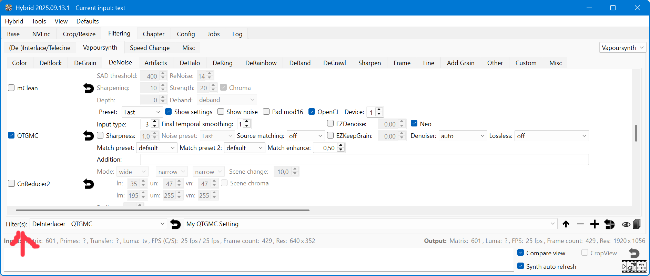Toggle the Compare view checkbox

tap(521, 253)
